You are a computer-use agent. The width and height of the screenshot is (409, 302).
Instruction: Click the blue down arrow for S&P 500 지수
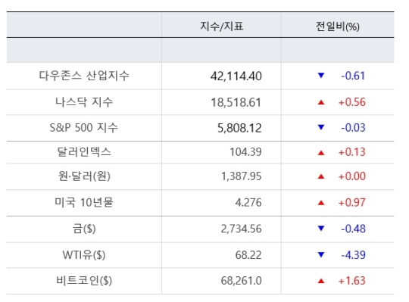321,127
